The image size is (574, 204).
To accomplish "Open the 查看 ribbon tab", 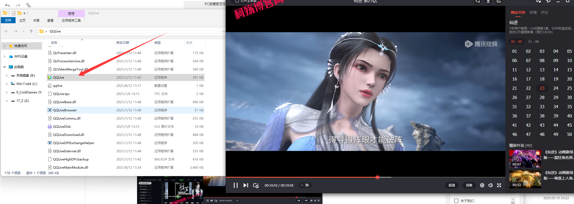I will (x=50, y=20).
